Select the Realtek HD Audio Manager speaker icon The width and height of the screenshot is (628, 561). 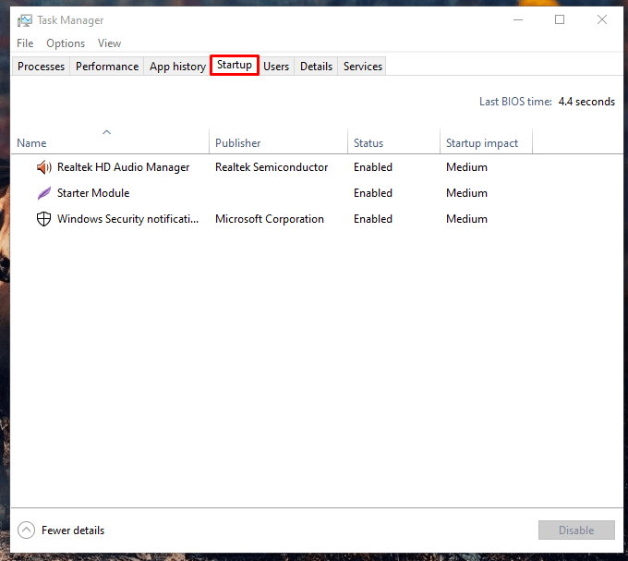tap(44, 167)
